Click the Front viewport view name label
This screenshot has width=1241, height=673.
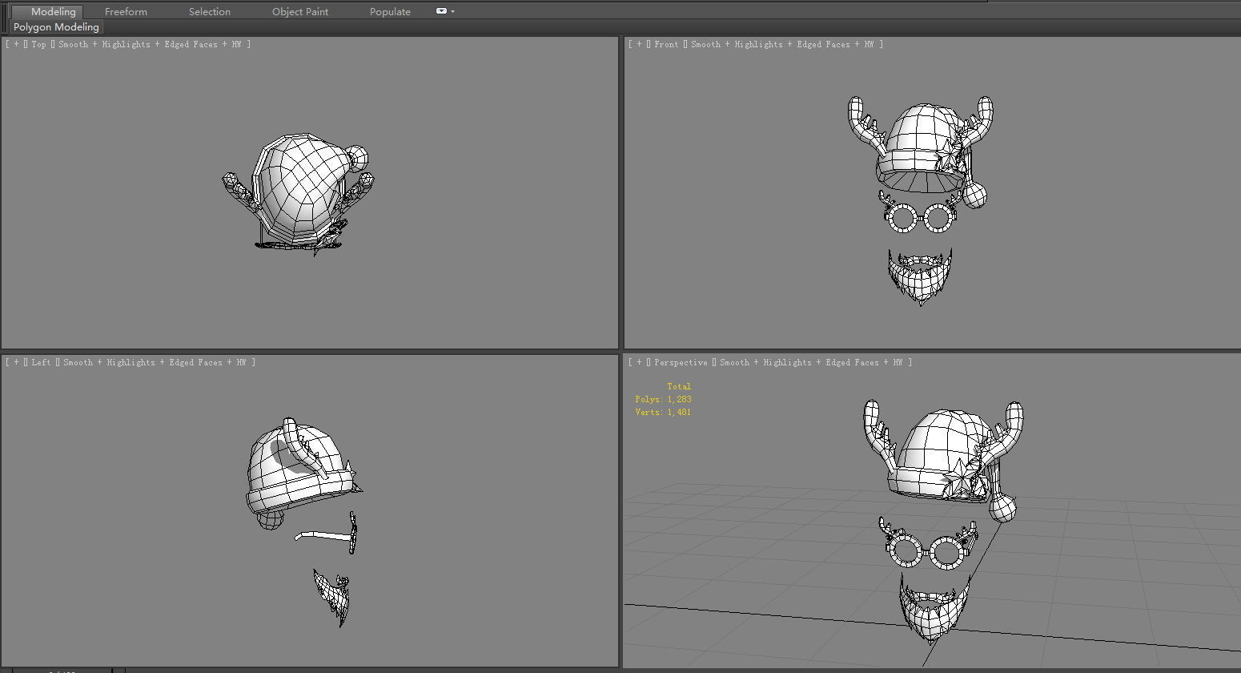pyautogui.click(x=666, y=44)
